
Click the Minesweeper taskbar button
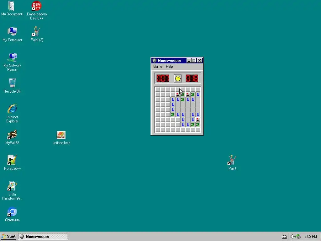[x=43, y=236]
